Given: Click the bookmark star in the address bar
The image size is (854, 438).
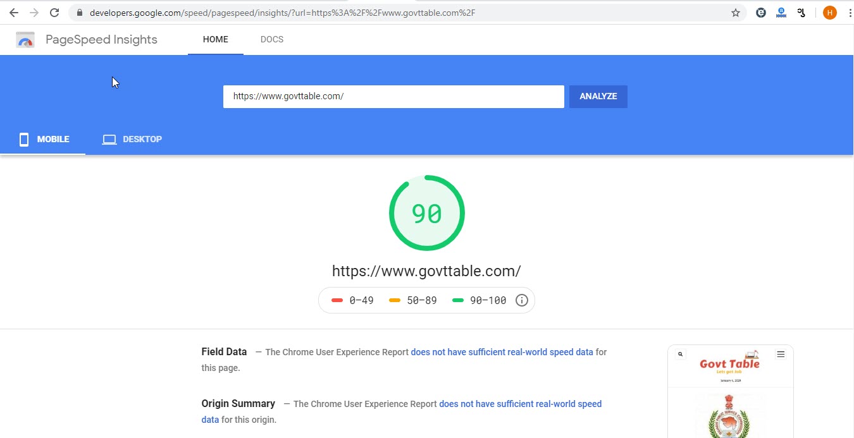Looking at the screenshot, I should (x=736, y=12).
